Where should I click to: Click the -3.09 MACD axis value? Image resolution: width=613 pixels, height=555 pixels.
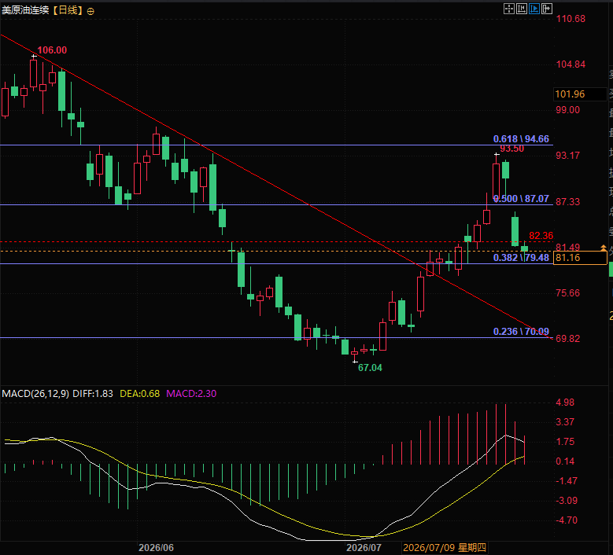pos(567,500)
